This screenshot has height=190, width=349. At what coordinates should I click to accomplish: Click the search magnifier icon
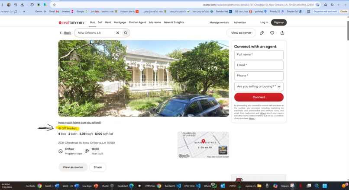click(126, 33)
